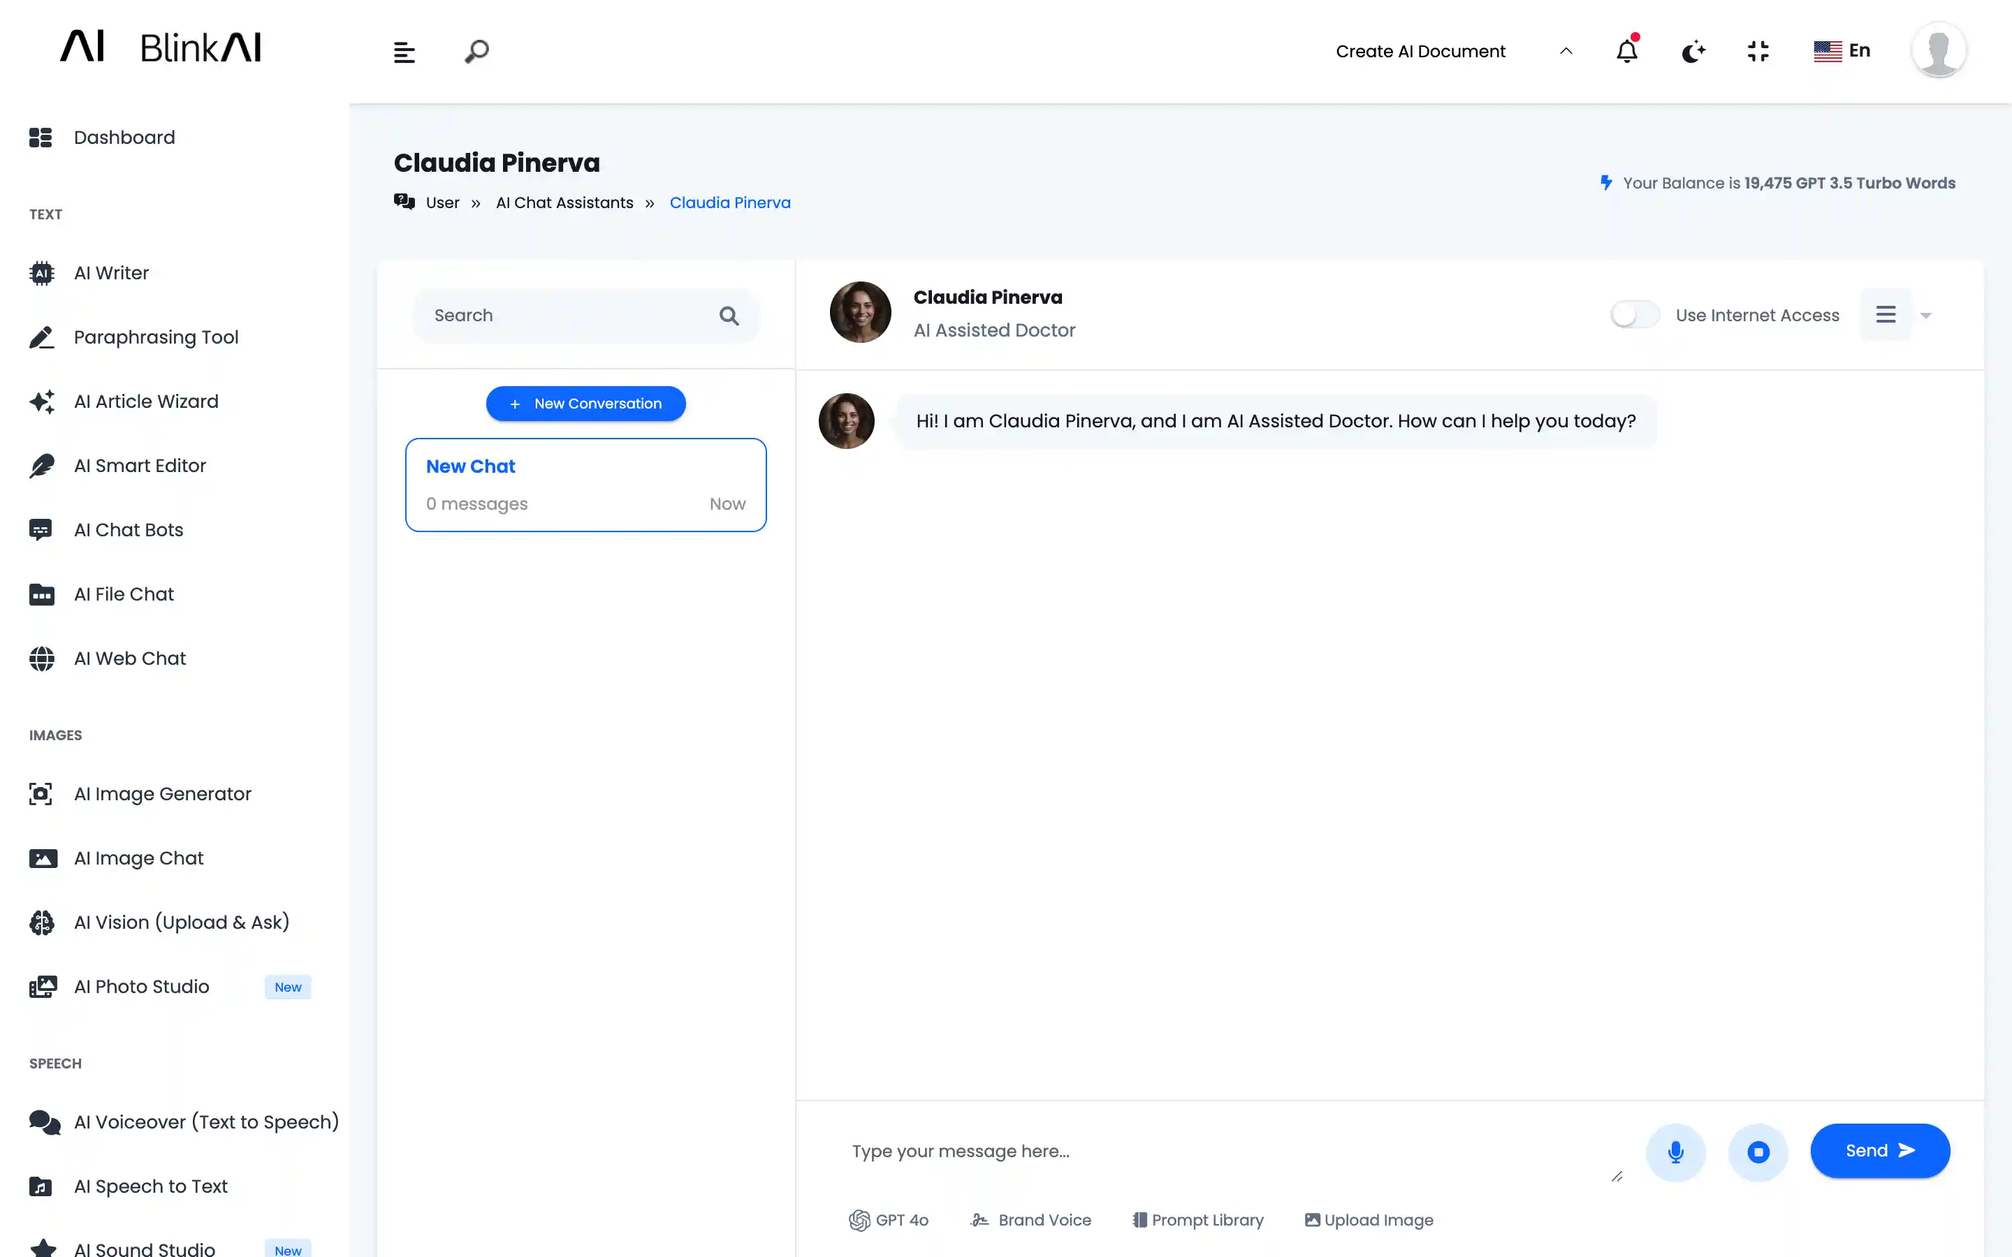This screenshot has height=1257, width=2012.
Task: Collapse sidebar with the hamburger icon
Action: tap(404, 52)
